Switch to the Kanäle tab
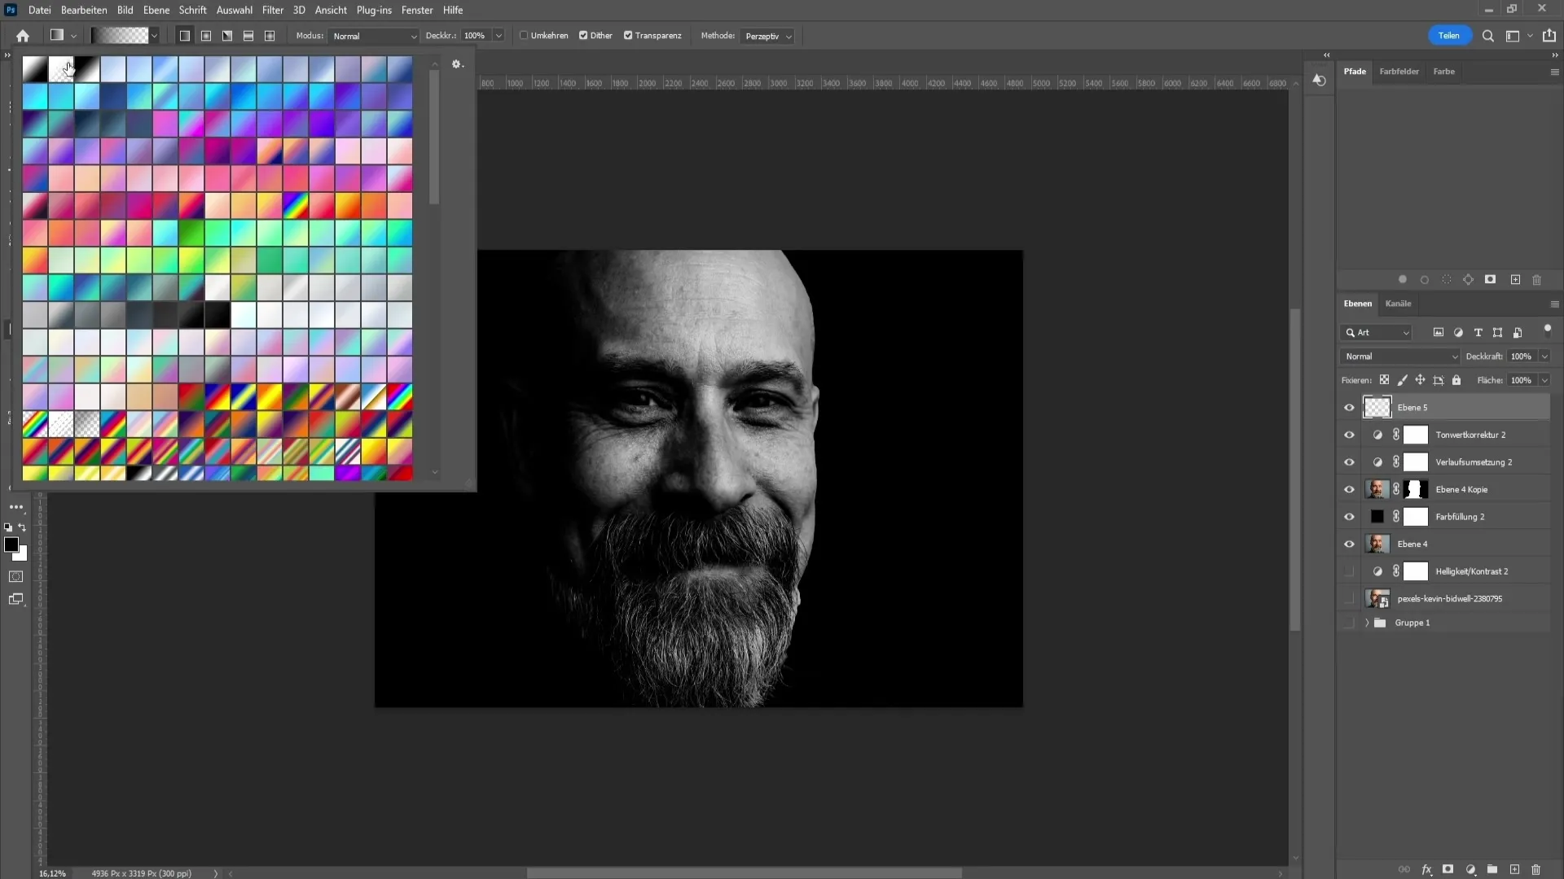The height and width of the screenshot is (879, 1564). coord(1398,304)
